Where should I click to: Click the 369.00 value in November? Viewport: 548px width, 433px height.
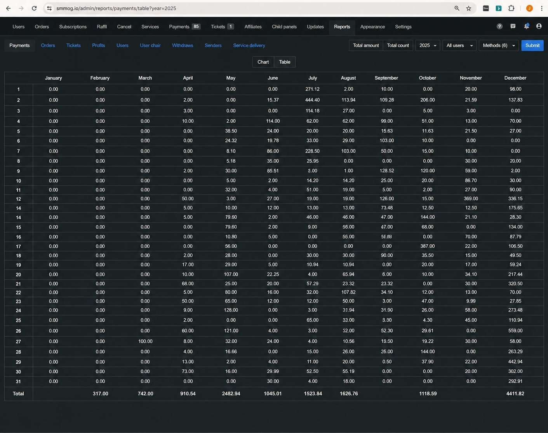pyautogui.click(x=471, y=198)
